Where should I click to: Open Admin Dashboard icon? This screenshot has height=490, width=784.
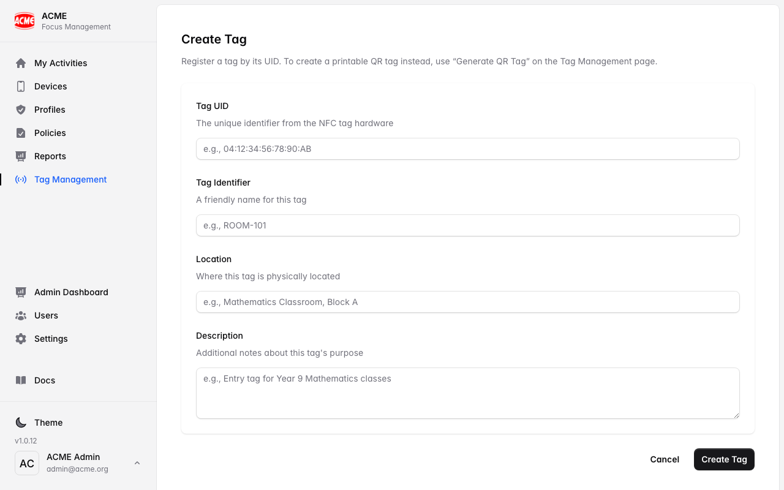coord(21,292)
